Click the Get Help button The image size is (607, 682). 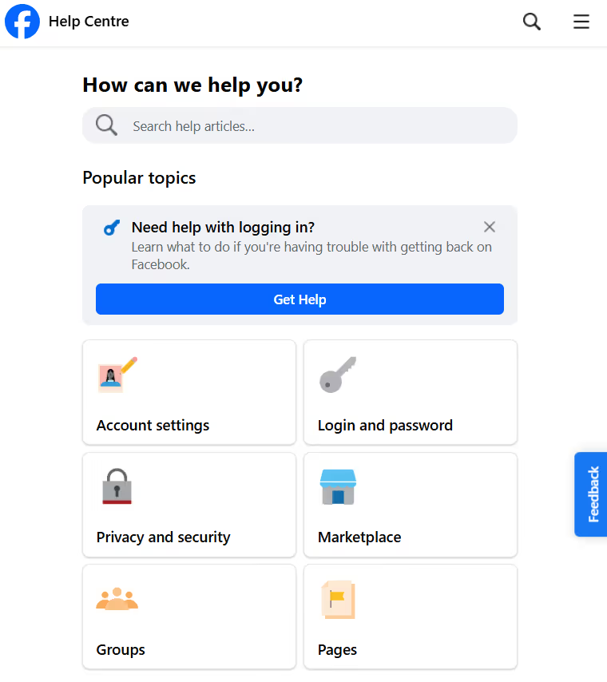coord(300,299)
